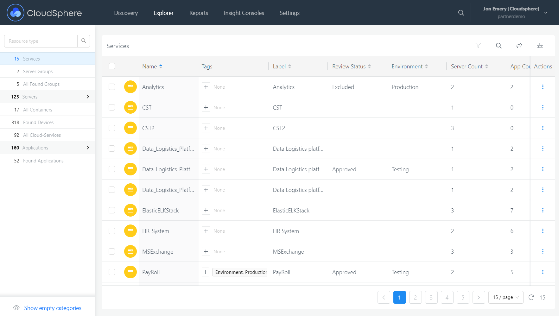Viewport: 559px width, 316px height.
Task: Open the user account dropdown arrow
Action: (546, 13)
